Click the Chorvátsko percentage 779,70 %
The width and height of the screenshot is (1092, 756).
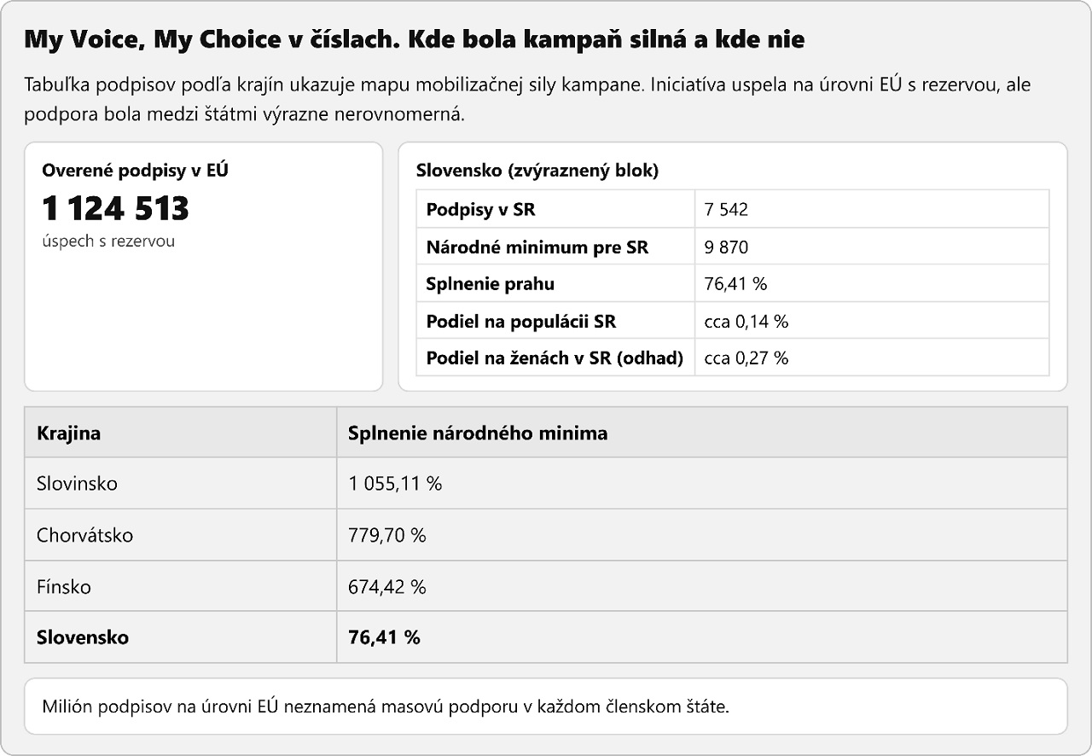pos(387,536)
